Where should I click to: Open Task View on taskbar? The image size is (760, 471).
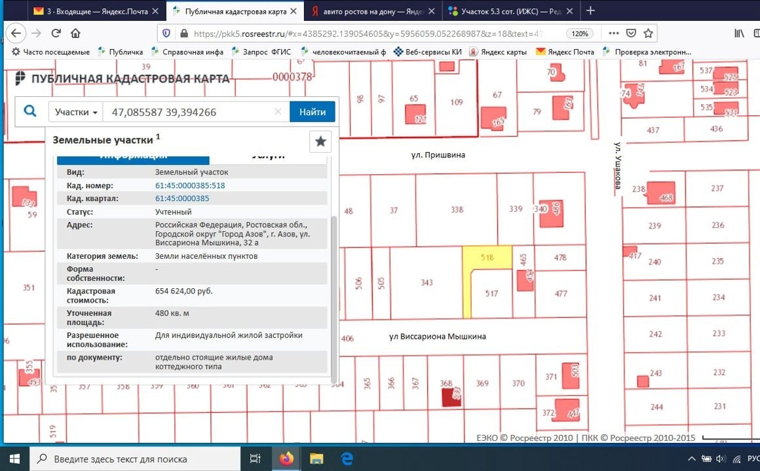[x=256, y=459]
